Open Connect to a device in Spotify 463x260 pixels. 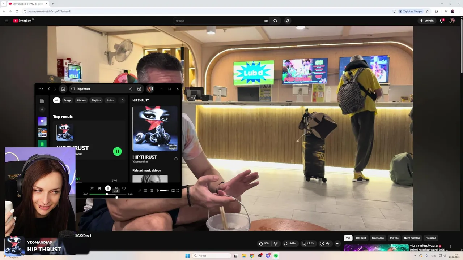pos(151,191)
